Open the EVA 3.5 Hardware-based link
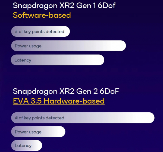Viewport: 163px width, 152px height. coord(59,101)
